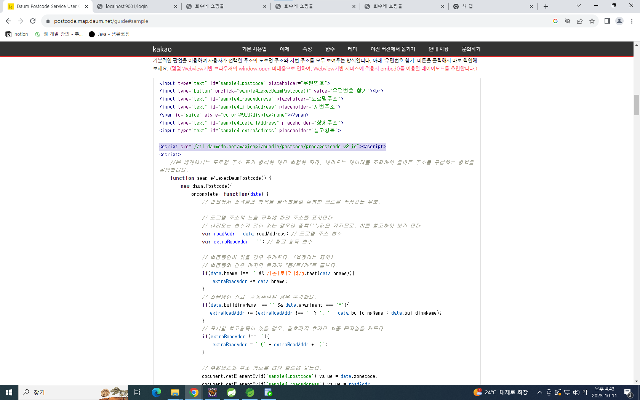The width and height of the screenshot is (640, 400).
Task: Open a new browser tab
Action: (546, 6)
